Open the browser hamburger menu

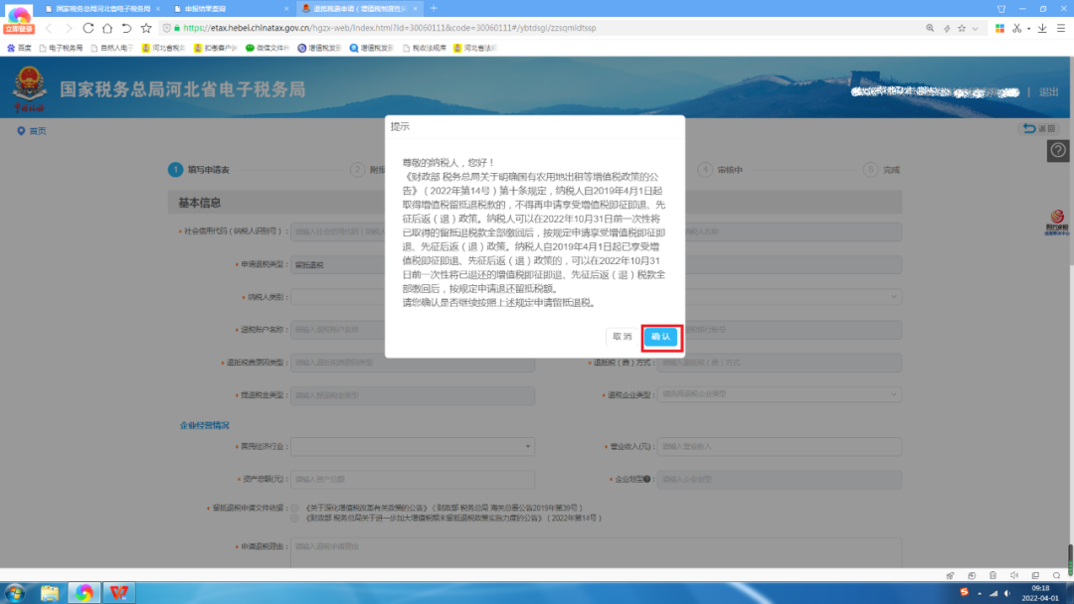[x=1061, y=28]
